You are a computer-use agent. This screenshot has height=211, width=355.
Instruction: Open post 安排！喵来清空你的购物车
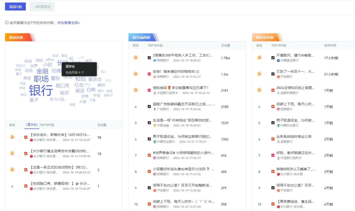(176, 71)
